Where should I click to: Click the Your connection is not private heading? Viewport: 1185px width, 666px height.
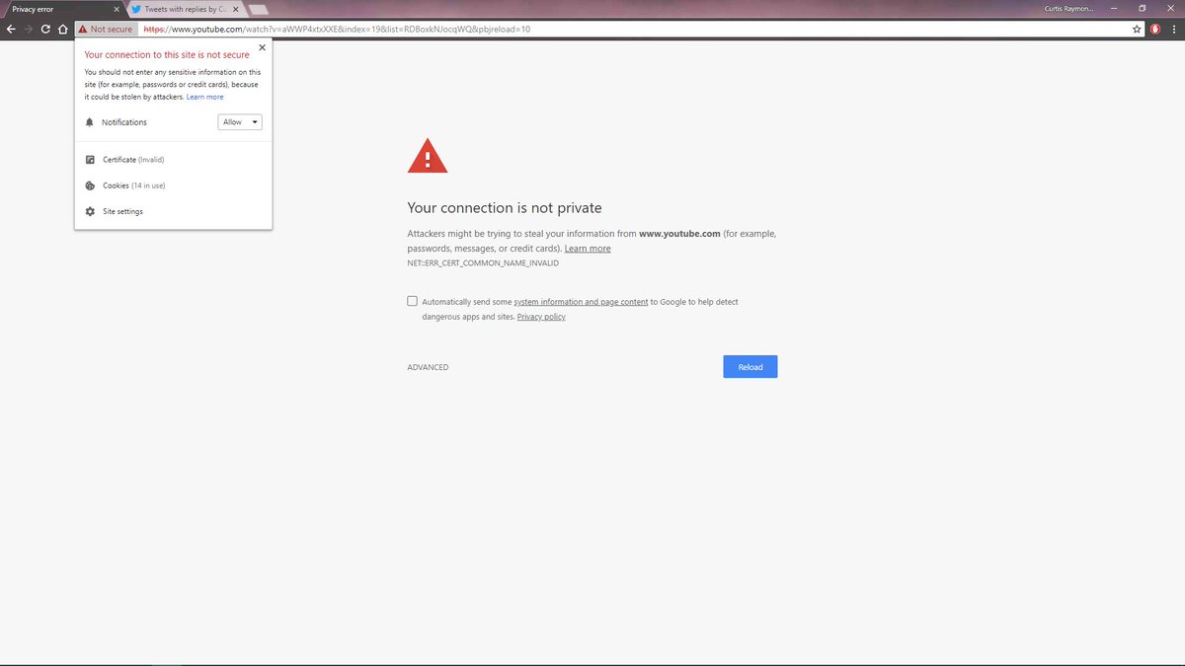[505, 208]
